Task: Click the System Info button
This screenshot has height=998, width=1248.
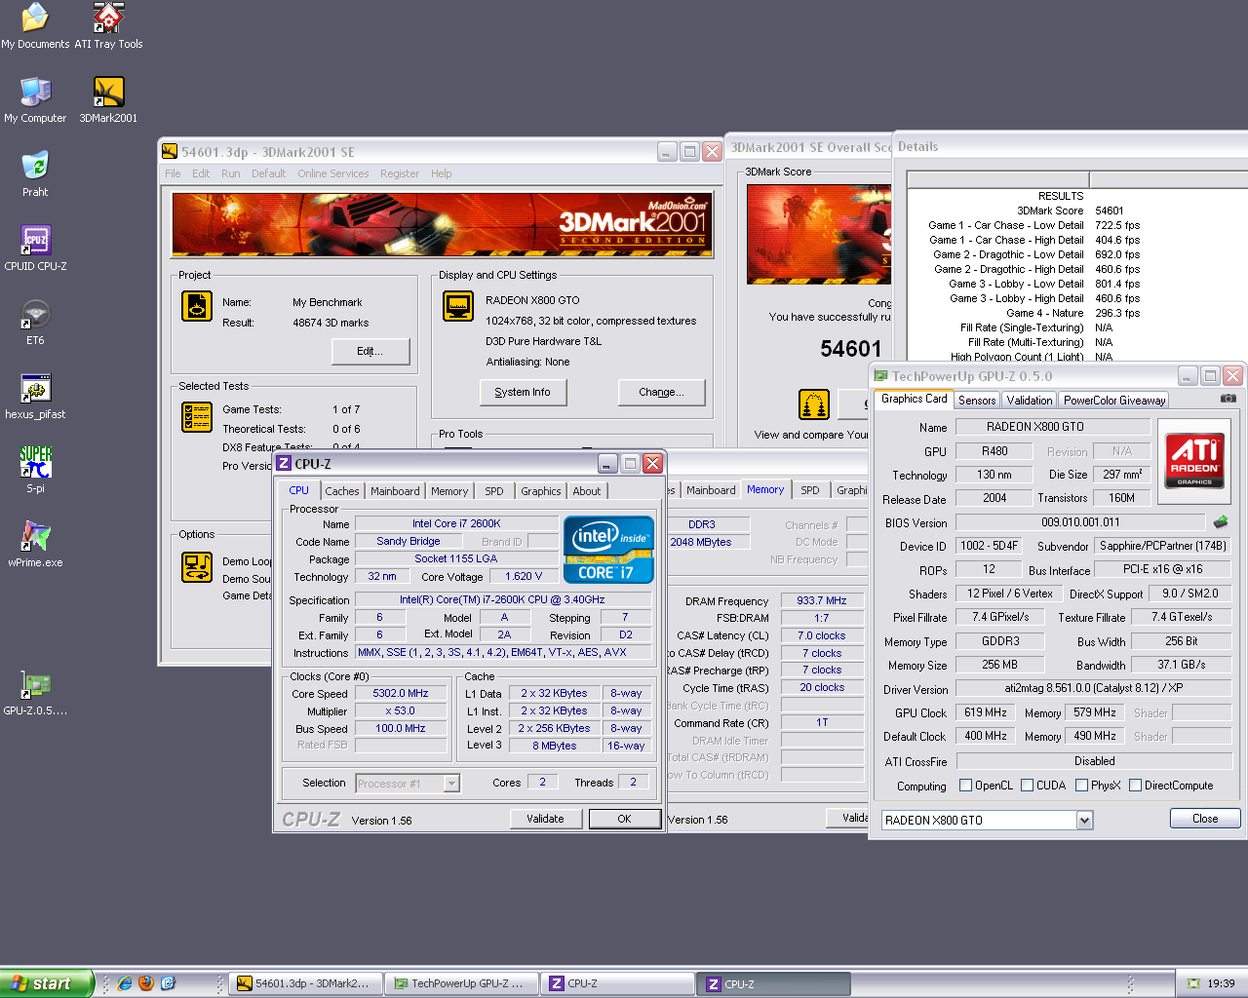Action: (523, 392)
